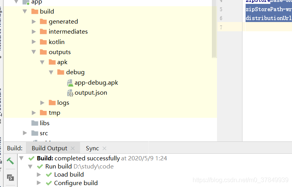The width and height of the screenshot is (292, 187).
Task: Select the generated folder label
Action: click(x=63, y=22)
